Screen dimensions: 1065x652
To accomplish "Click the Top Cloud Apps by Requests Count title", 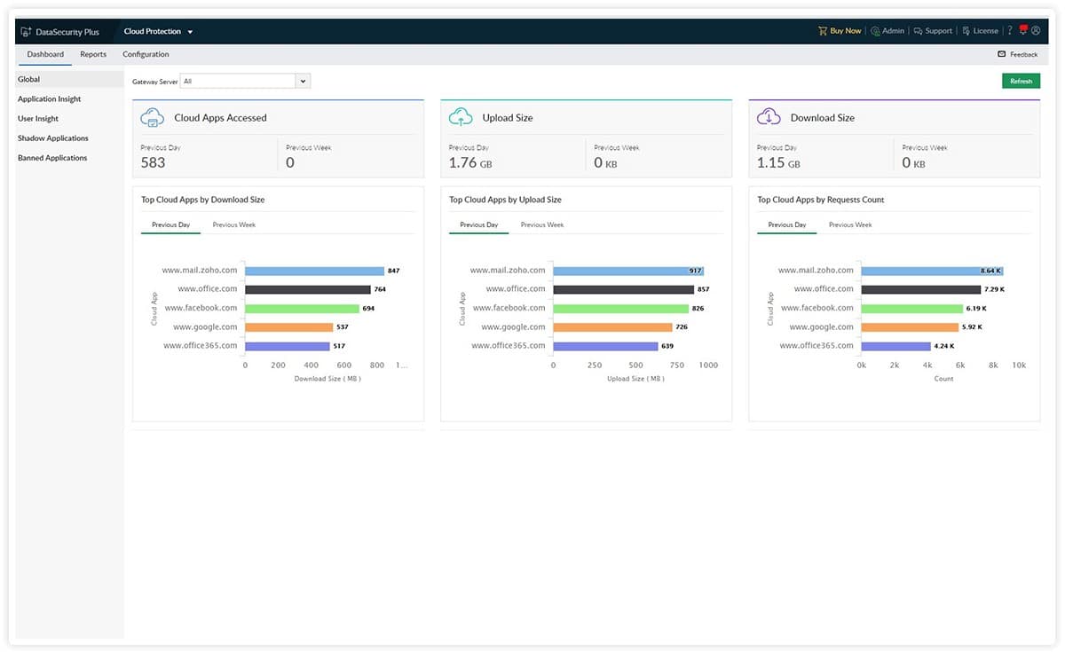I will coord(821,200).
